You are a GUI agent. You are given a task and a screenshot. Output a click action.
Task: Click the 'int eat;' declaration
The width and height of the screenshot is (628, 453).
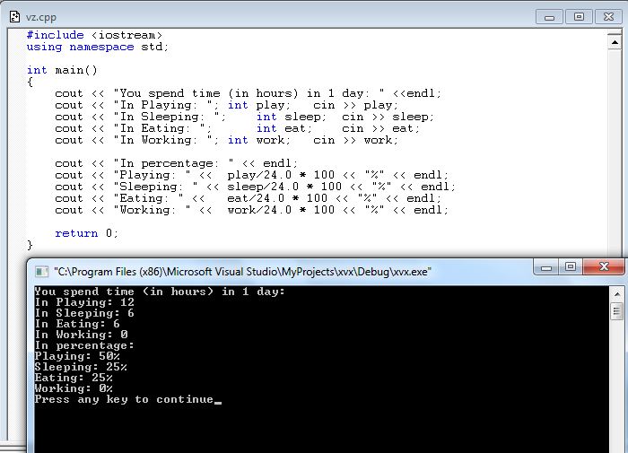(284, 128)
